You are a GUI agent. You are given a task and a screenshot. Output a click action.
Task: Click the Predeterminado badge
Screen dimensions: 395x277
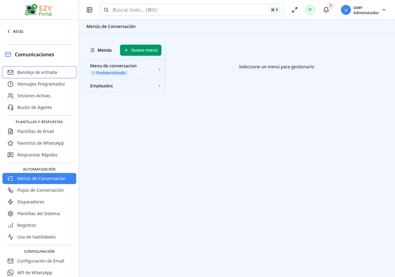(109, 73)
